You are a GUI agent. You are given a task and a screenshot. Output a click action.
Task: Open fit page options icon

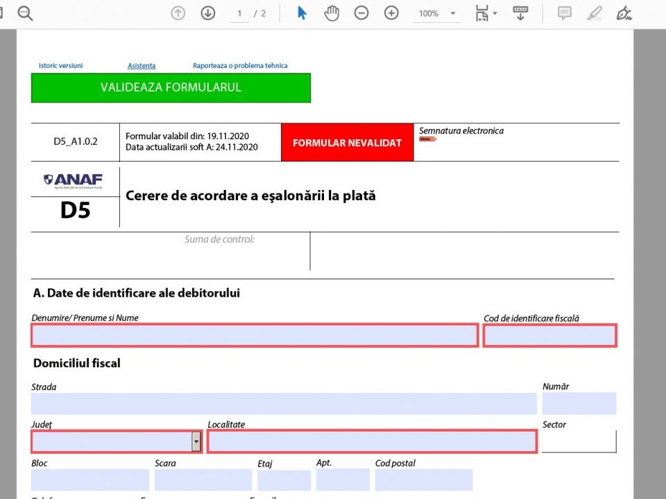484,13
